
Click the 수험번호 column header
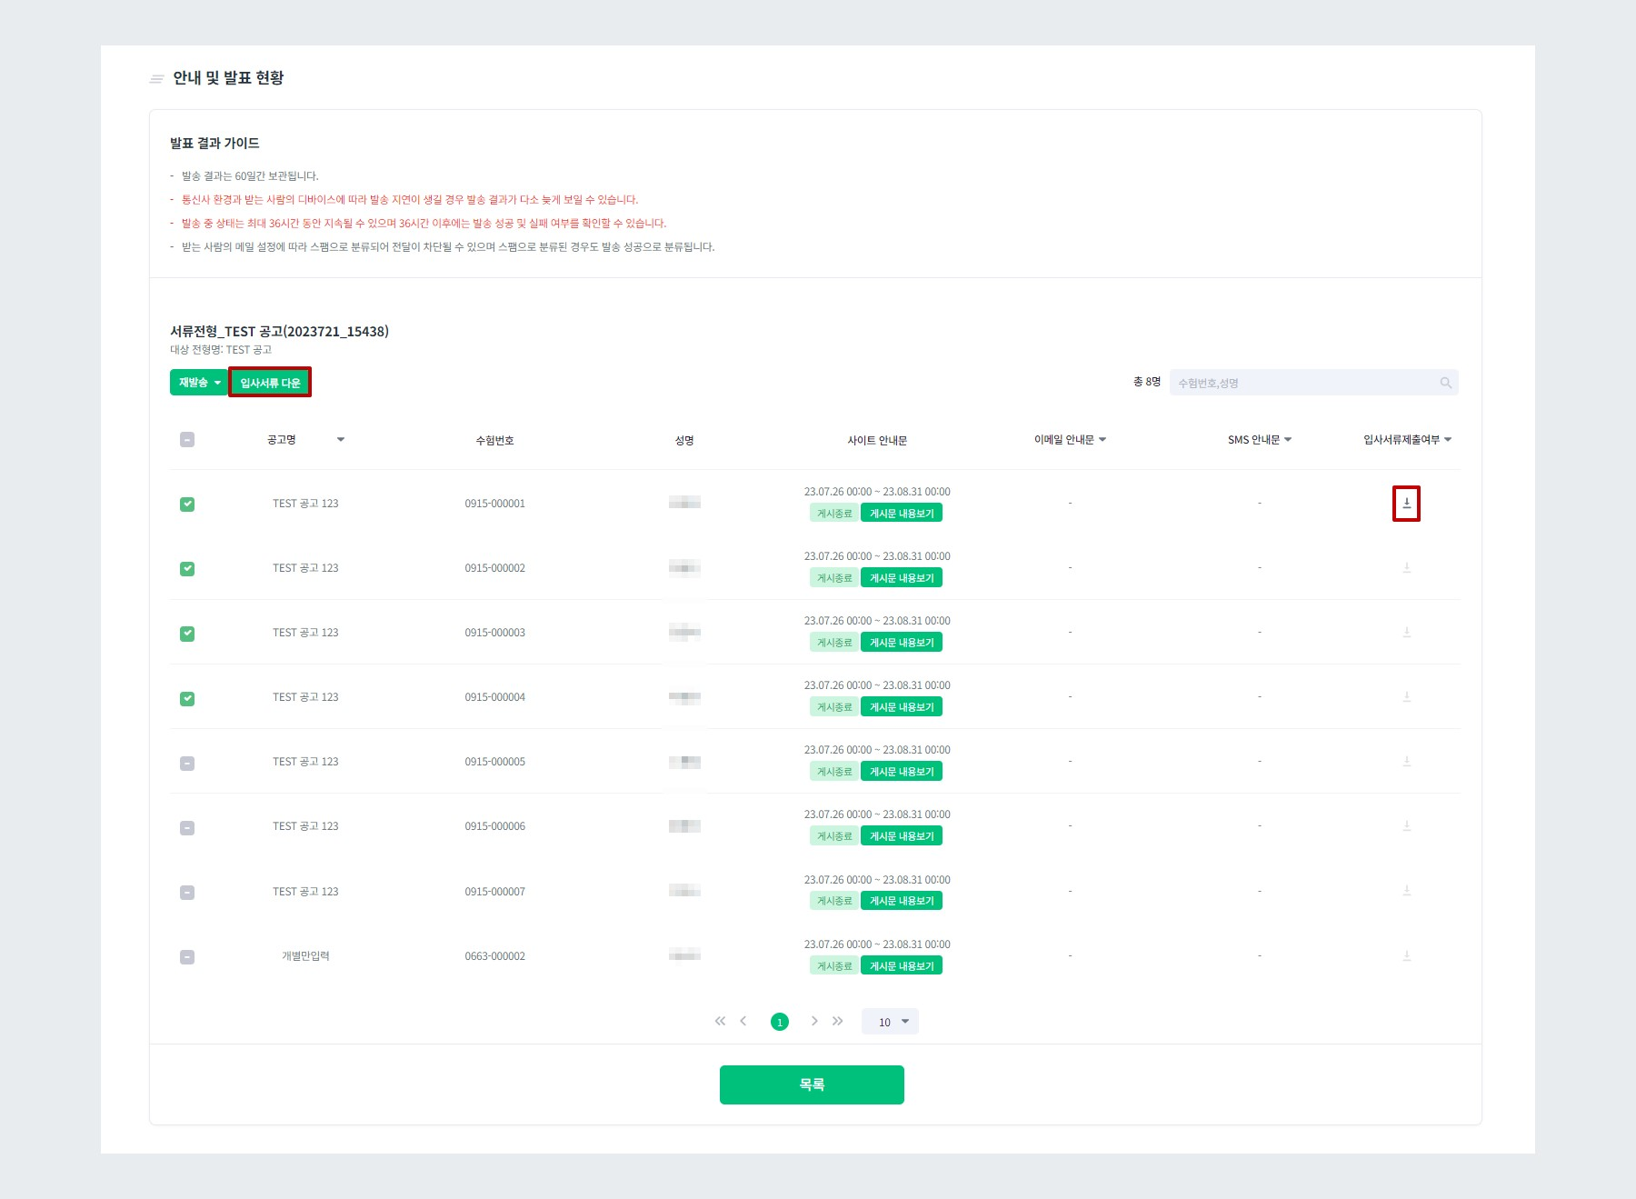[495, 441]
